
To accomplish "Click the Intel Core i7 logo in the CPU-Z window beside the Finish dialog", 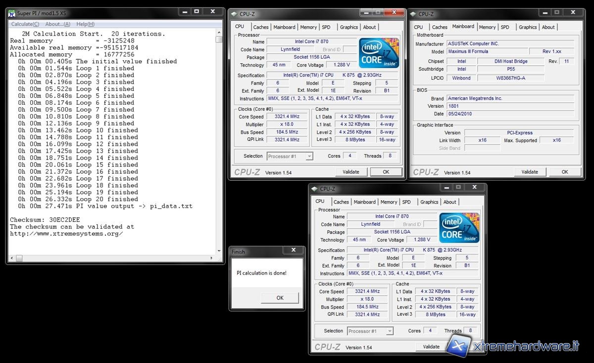I will tap(459, 228).
